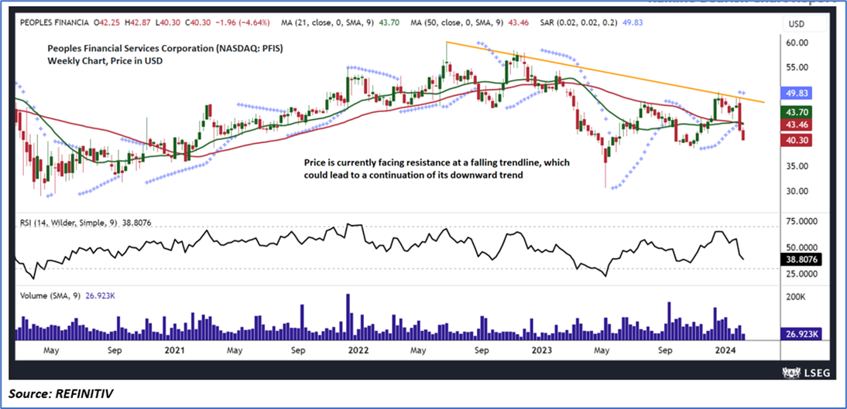Click the 2021 date axis label
Viewport: 847px width, 409px height.
tap(176, 350)
